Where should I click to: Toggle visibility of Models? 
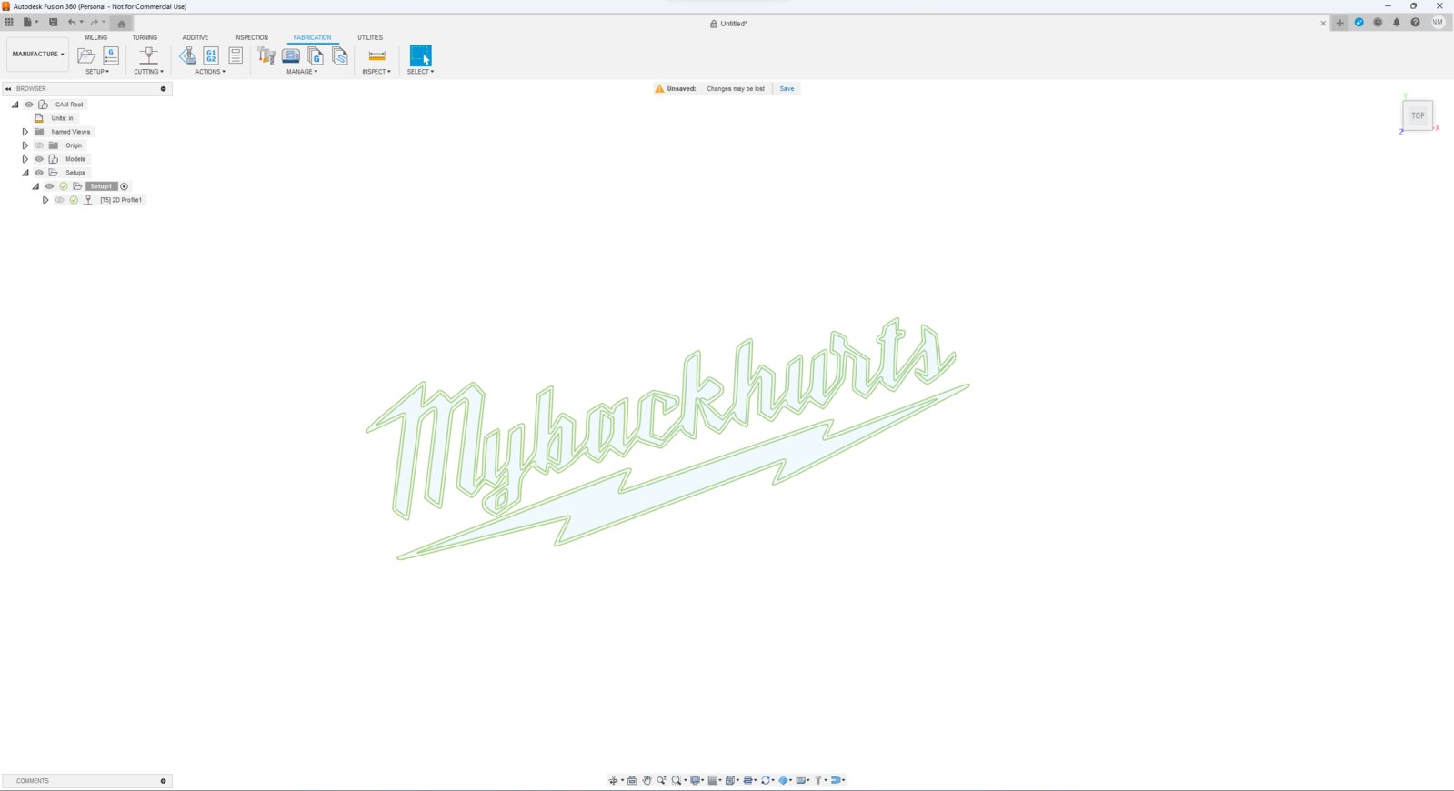39,159
